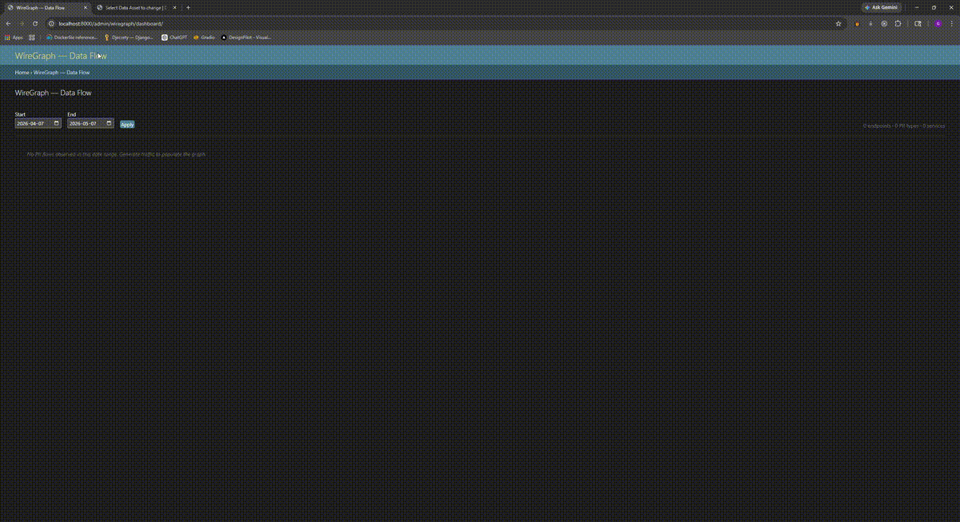This screenshot has width=960, height=522.
Task: Open the Chrome three-dot menu
Action: click(x=951, y=24)
